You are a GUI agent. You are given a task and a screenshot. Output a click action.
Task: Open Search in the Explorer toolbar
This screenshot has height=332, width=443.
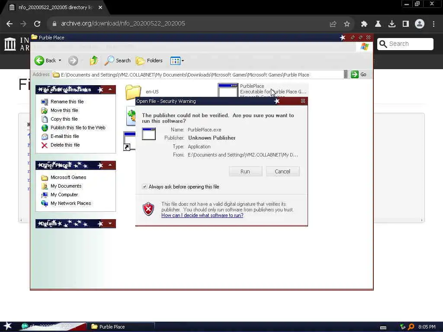tap(118, 61)
